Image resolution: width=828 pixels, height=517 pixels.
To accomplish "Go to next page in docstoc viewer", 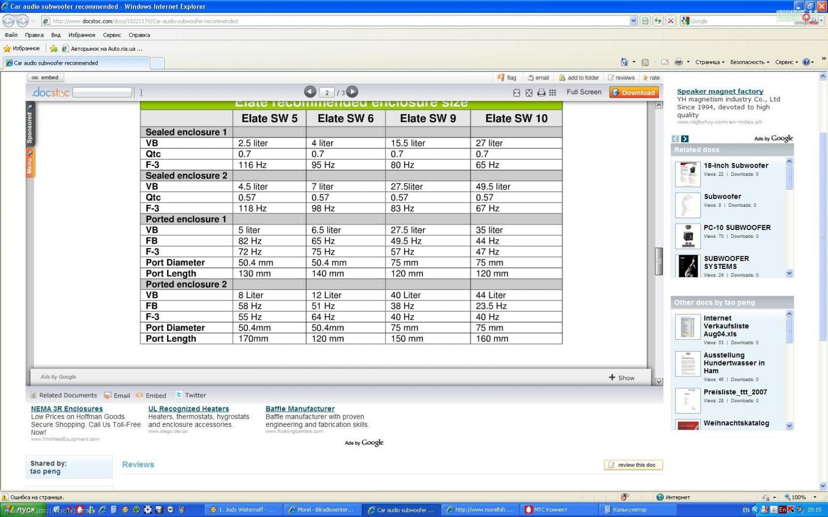I will (352, 92).
